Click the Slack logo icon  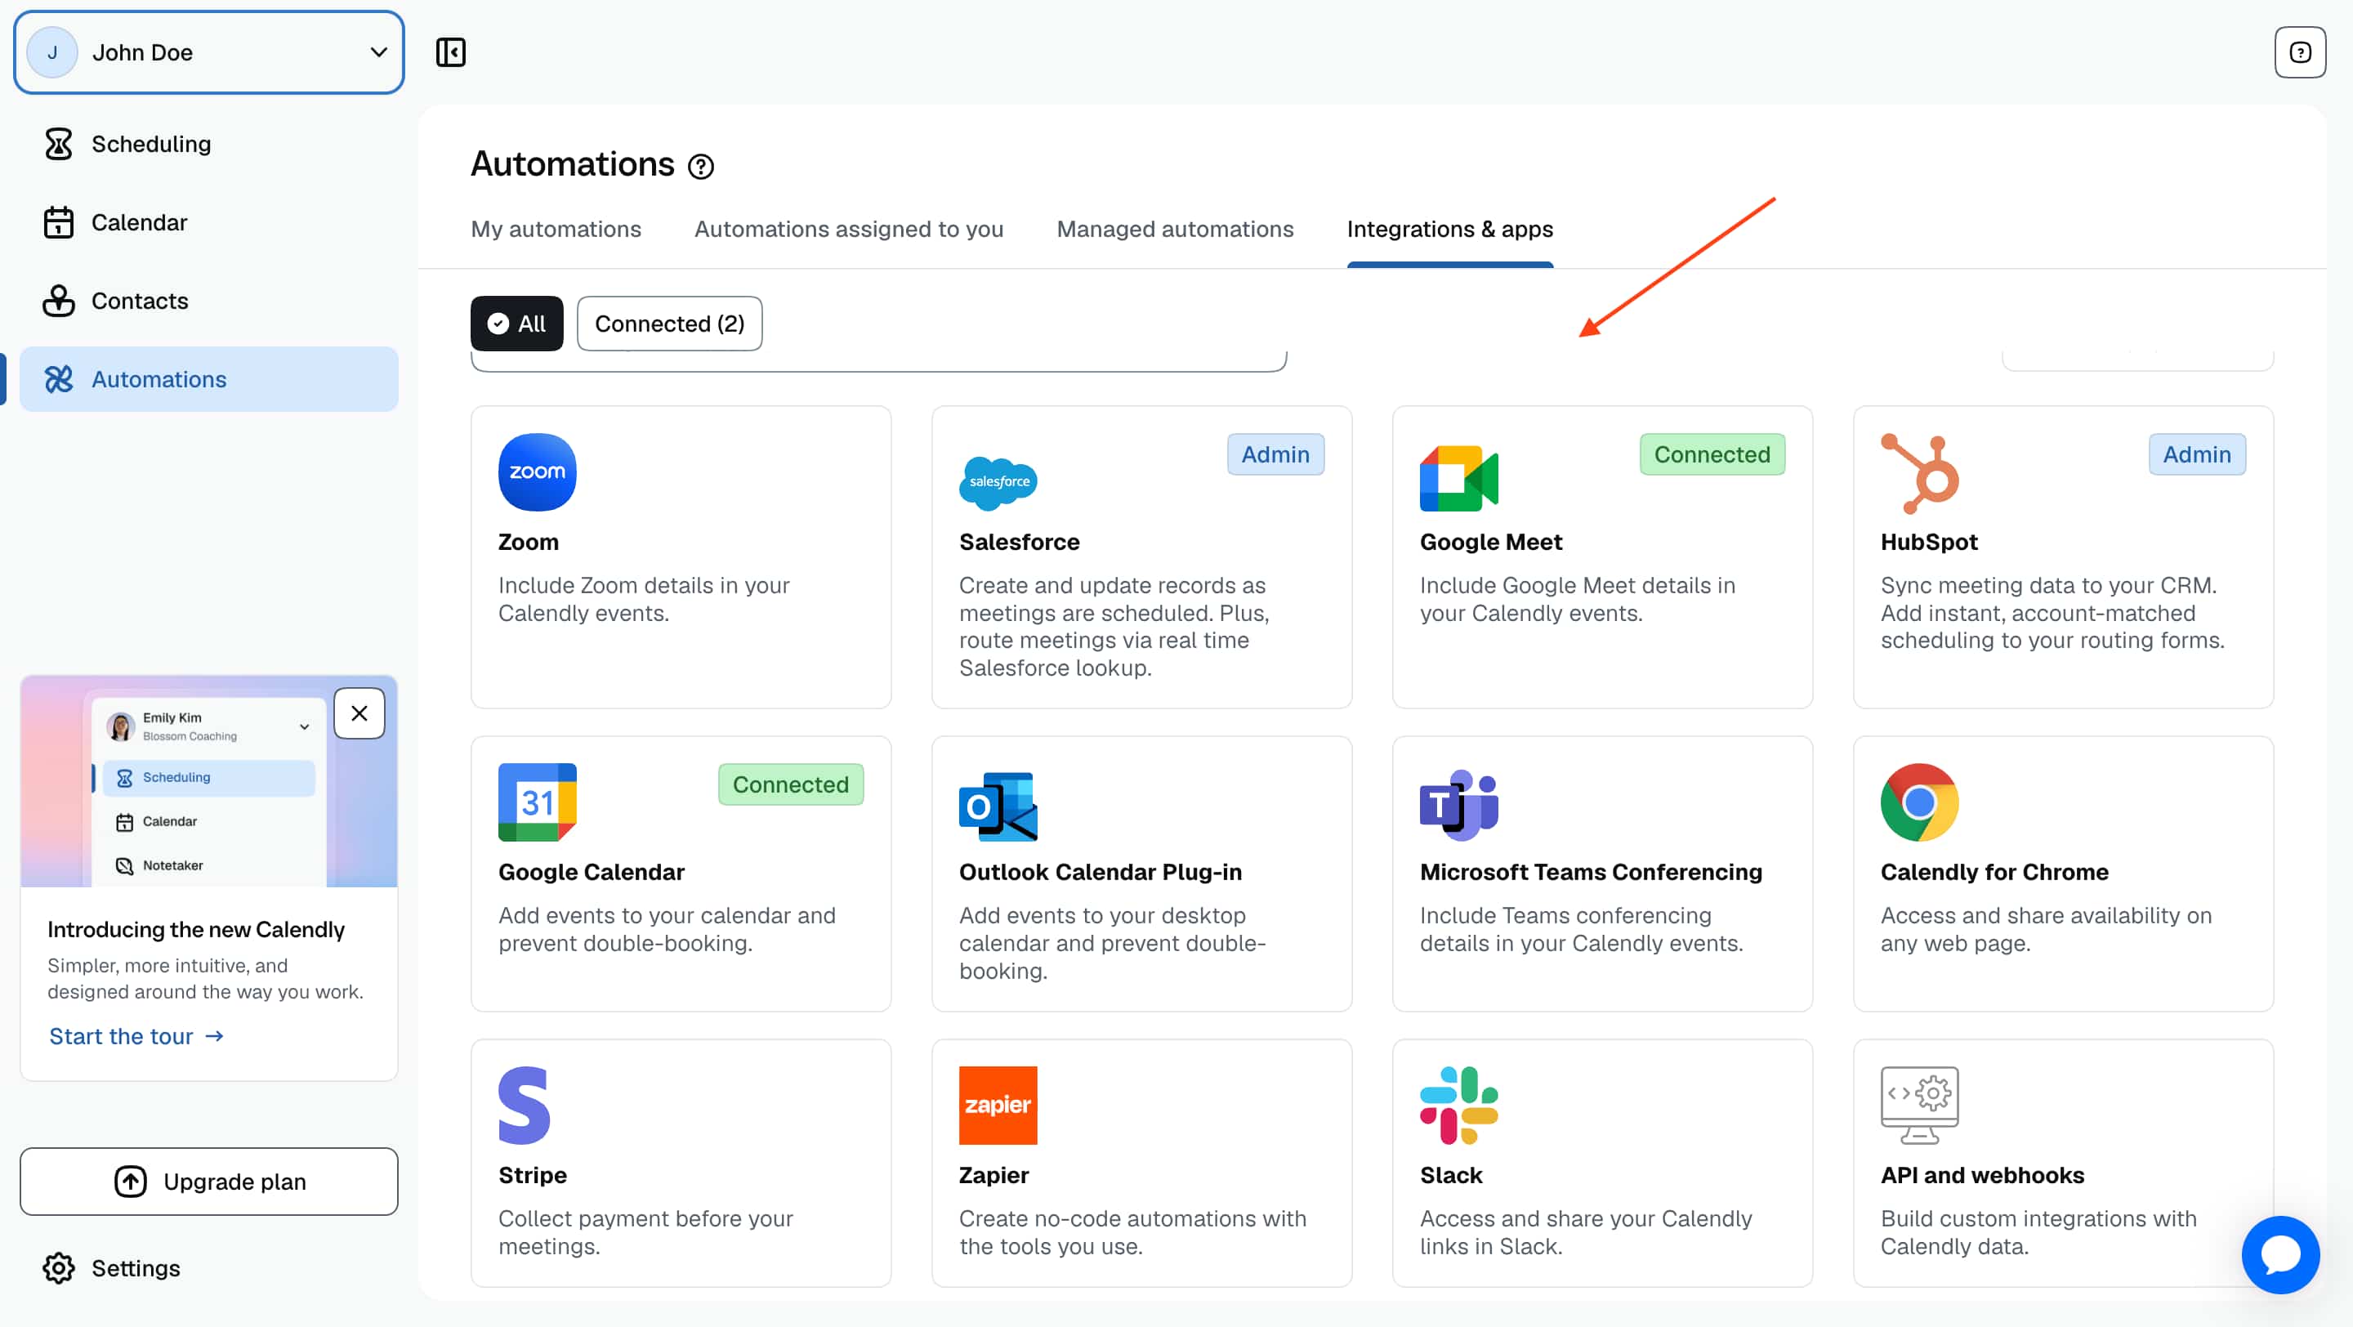coord(1458,1105)
